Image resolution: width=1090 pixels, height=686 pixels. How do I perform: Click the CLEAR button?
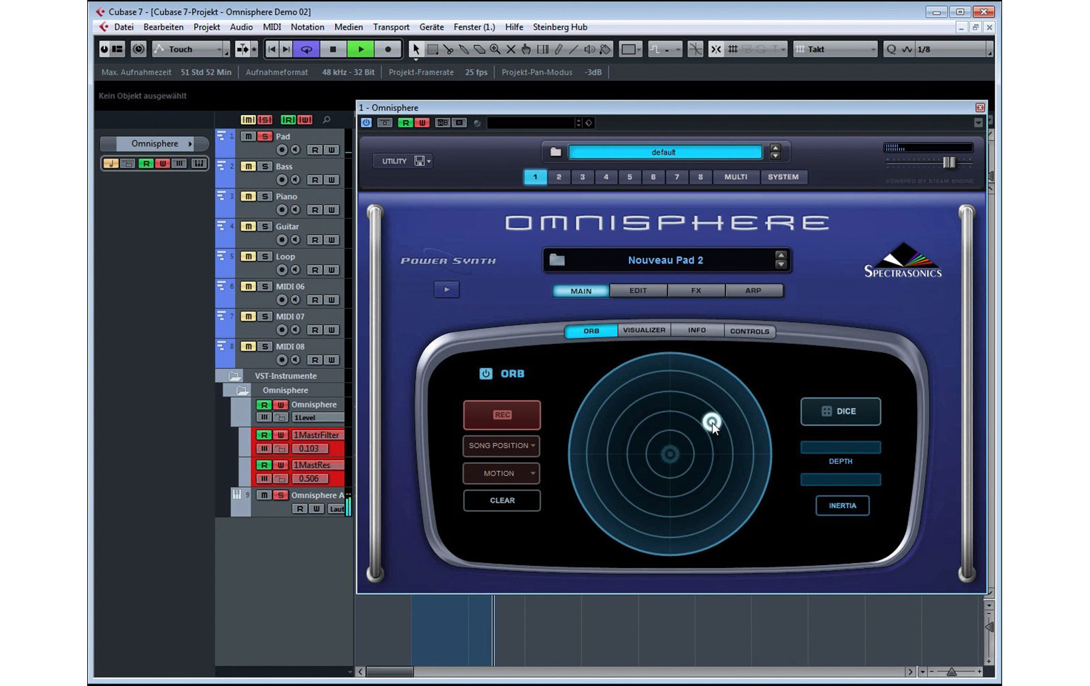502,501
